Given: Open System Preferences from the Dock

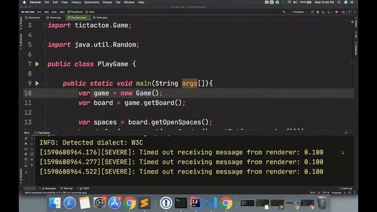Looking at the screenshot, I should [x=100, y=203].
